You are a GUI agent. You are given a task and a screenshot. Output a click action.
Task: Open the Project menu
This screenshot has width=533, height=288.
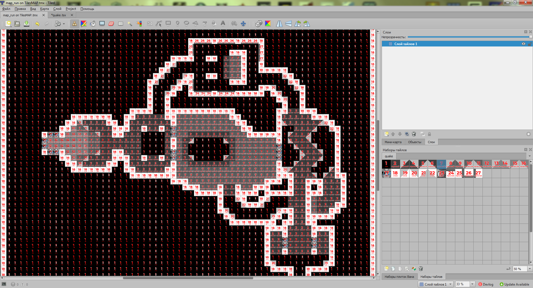71,9
